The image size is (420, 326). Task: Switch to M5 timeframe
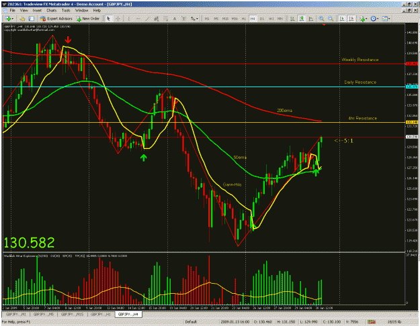point(216,19)
